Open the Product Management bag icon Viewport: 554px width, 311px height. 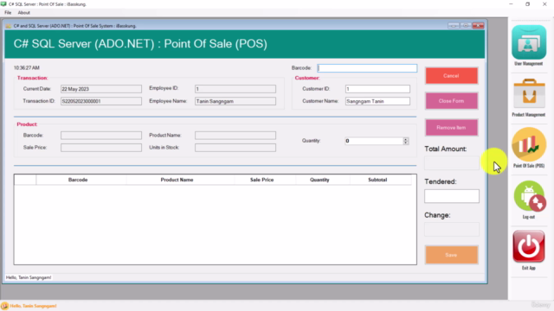point(529,93)
